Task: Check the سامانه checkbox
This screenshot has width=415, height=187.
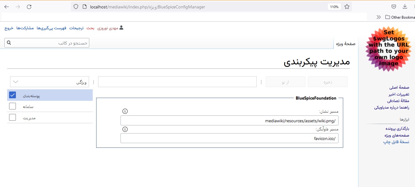Action: coord(12,106)
